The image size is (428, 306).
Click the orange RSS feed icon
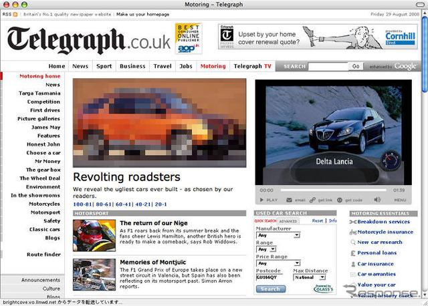click(x=15, y=15)
